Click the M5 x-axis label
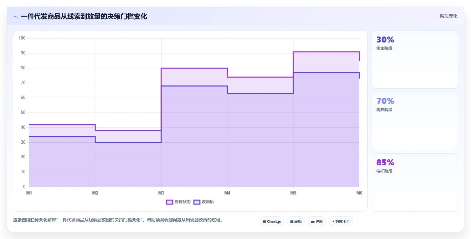Screen dimensions: 471x239 (293, 193)
